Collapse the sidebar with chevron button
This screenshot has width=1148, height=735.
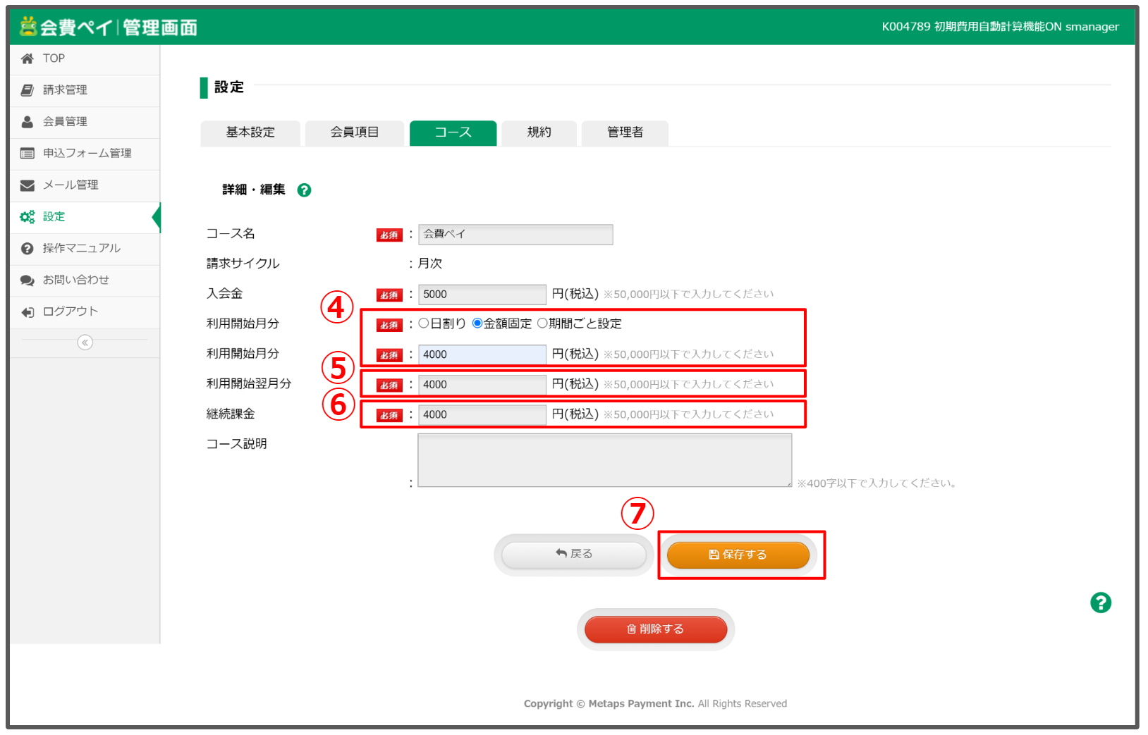coord(85,342)
